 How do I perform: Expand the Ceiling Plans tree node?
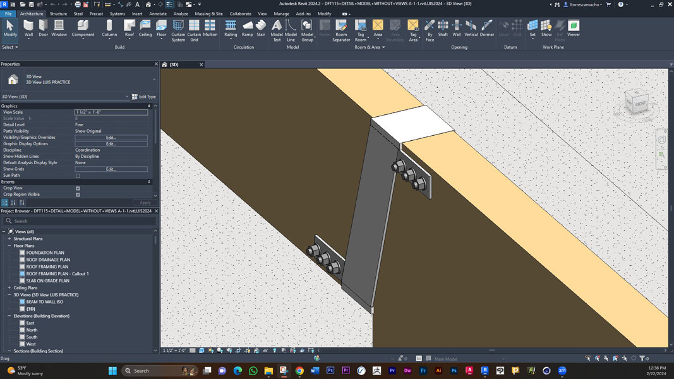(9, 288)
